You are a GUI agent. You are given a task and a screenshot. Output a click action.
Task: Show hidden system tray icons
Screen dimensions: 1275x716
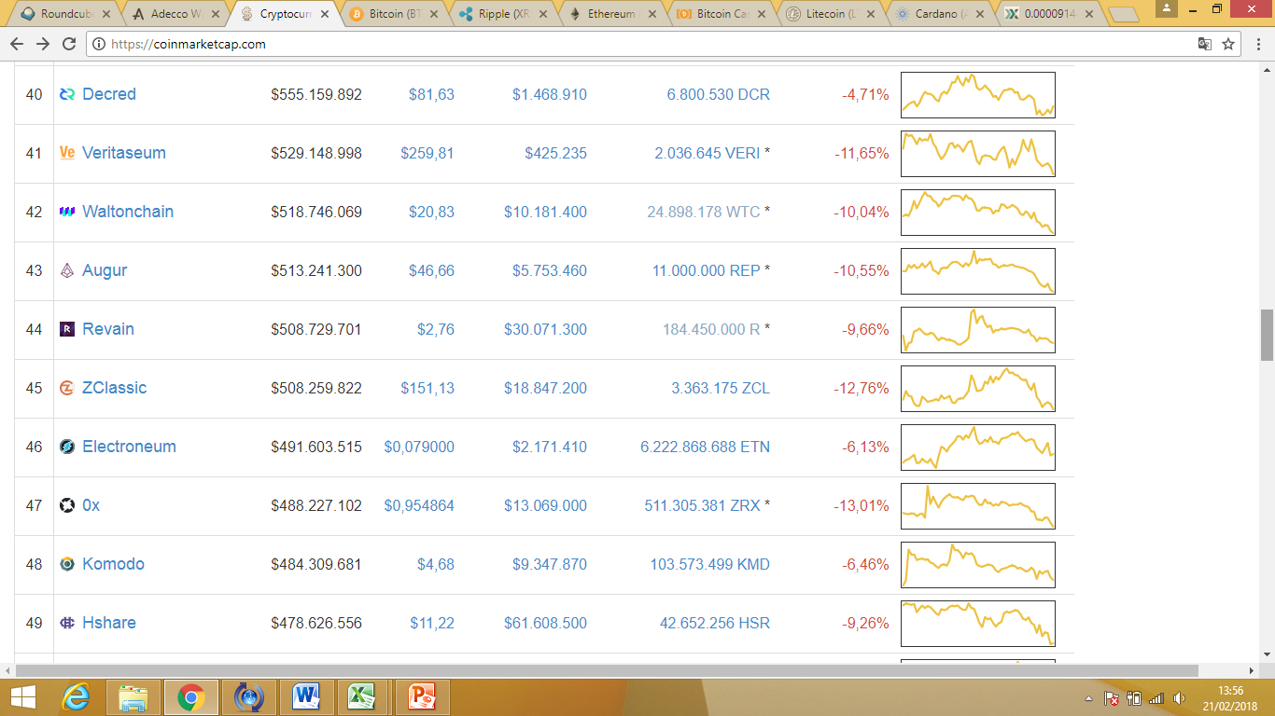click(x=1088, y=698)
